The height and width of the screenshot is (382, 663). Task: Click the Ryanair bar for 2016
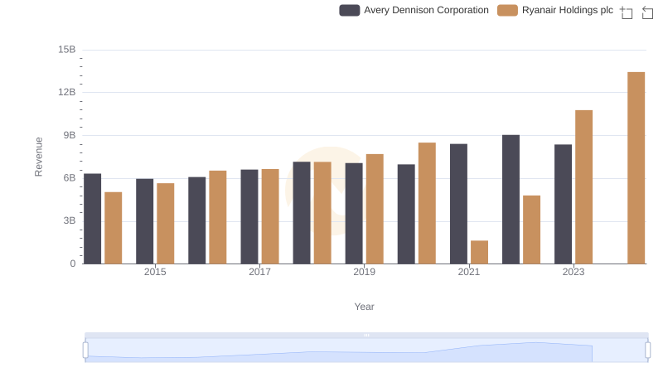218,217
